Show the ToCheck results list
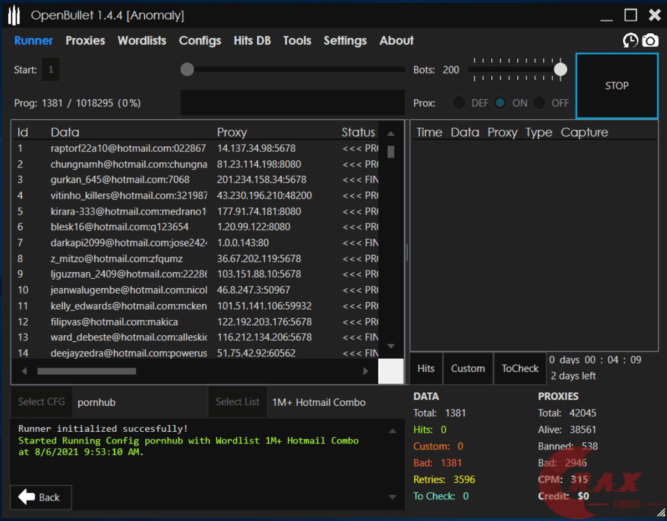 (x=520, y=369)
